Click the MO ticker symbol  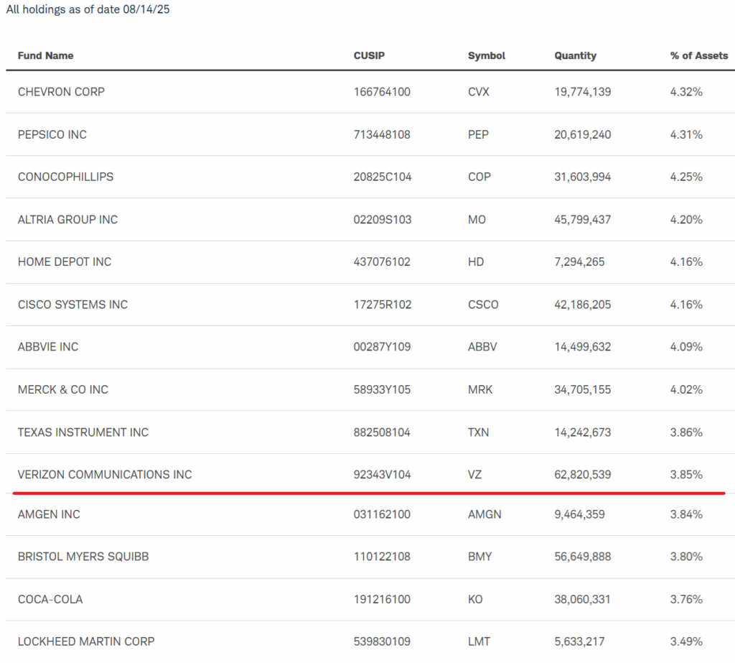point(477,219)
